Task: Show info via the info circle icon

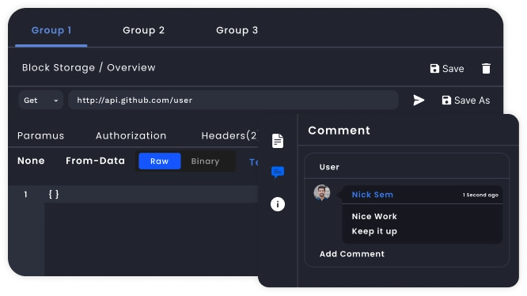Action: point(278,204)
